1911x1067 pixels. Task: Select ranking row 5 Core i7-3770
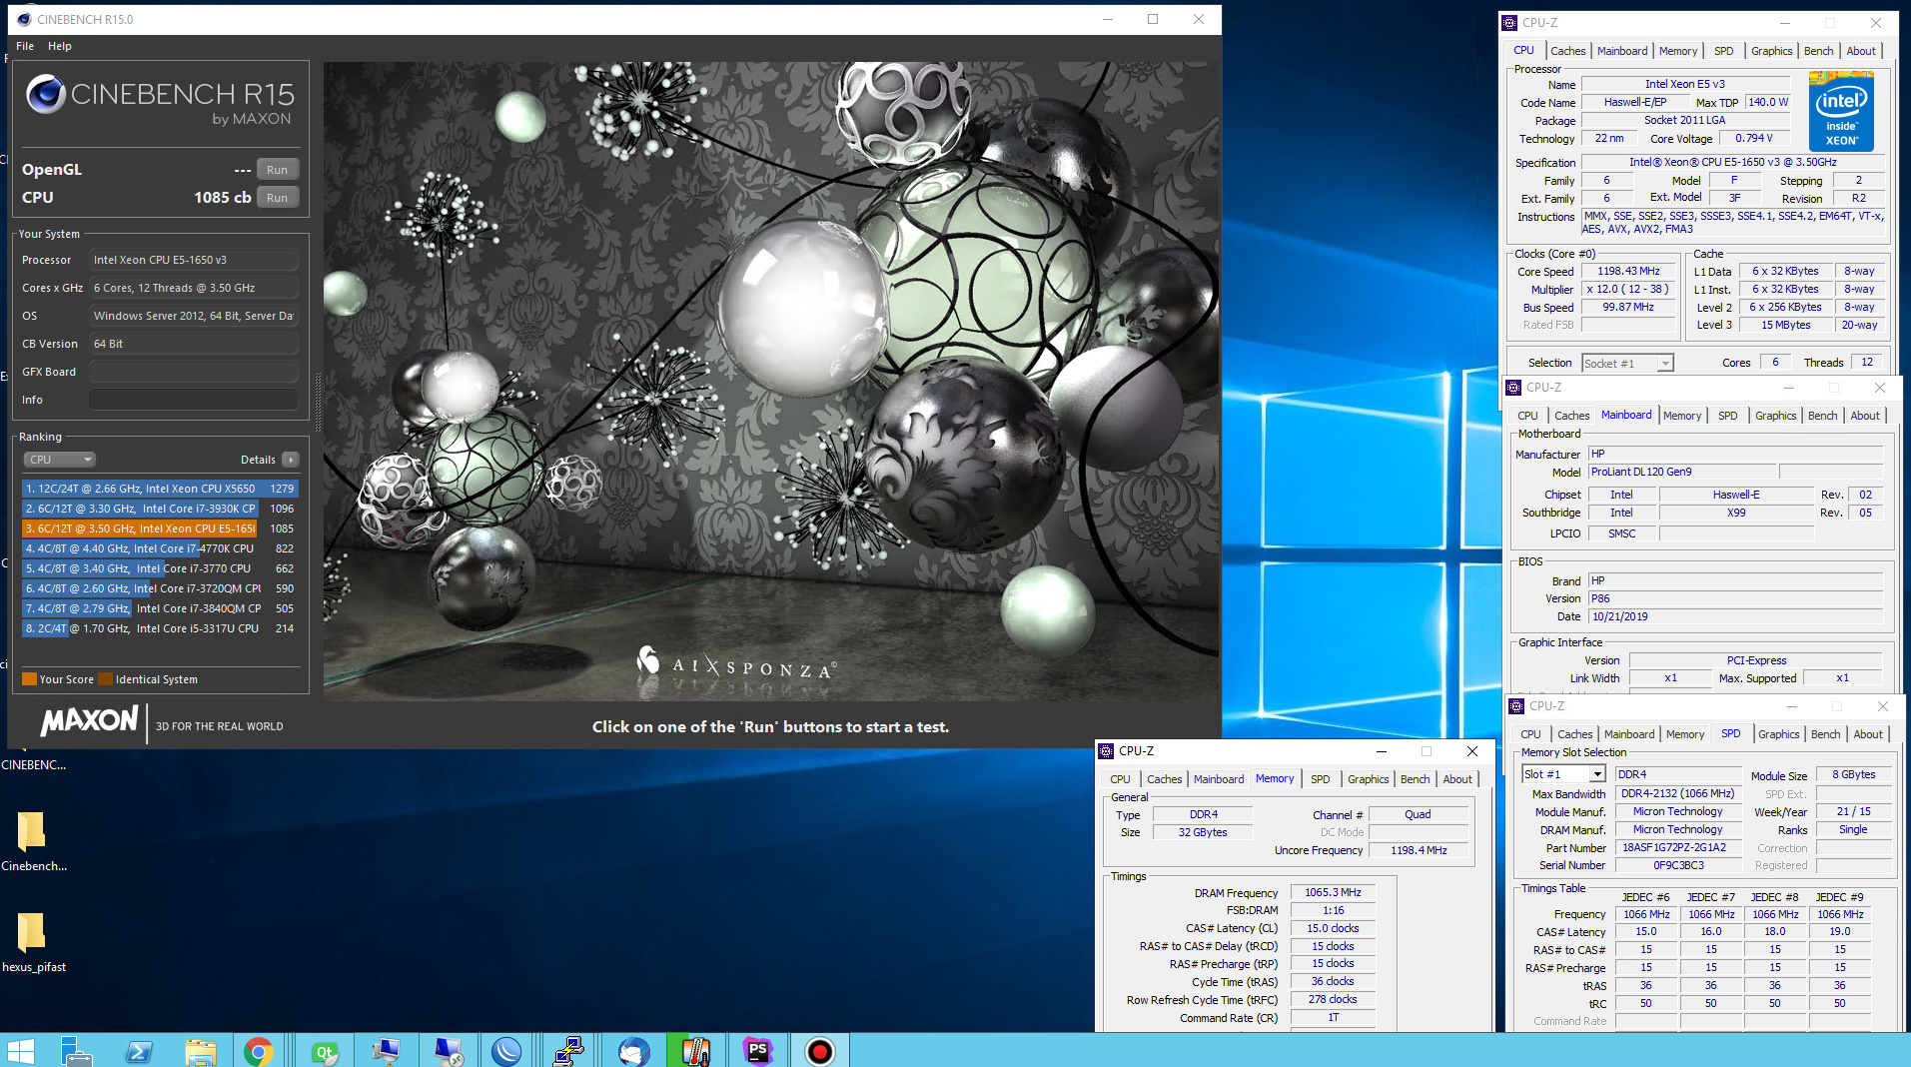[160, 568]
